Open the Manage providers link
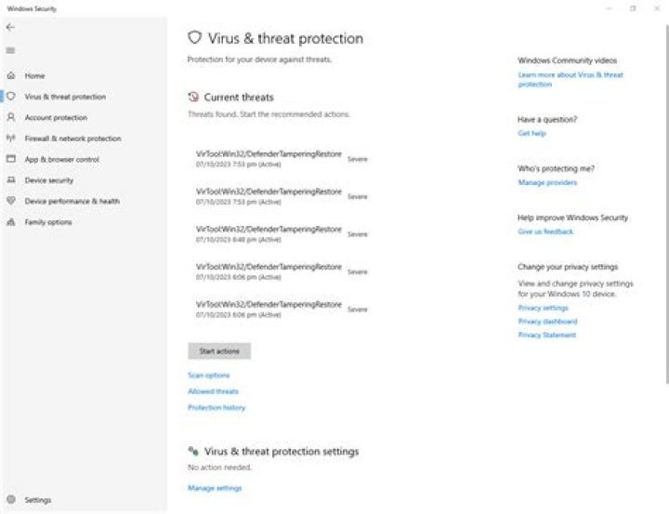This screenshot has width=669, height=514. pyautogui.click(x=547, y=183)
